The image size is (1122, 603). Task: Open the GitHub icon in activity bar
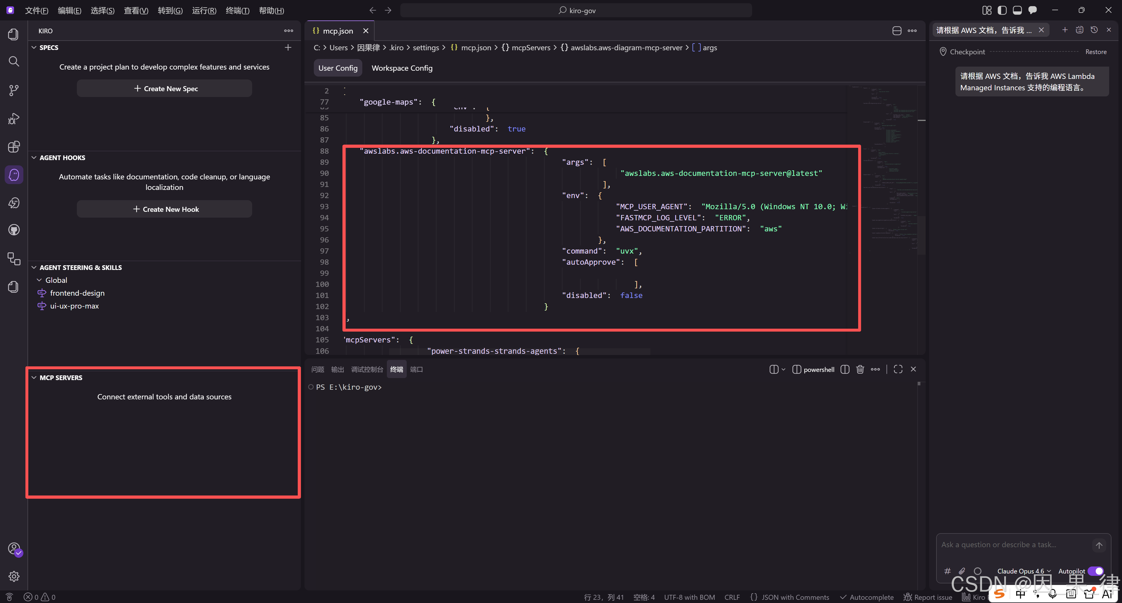pyautogui.click(x=14, y=230)
